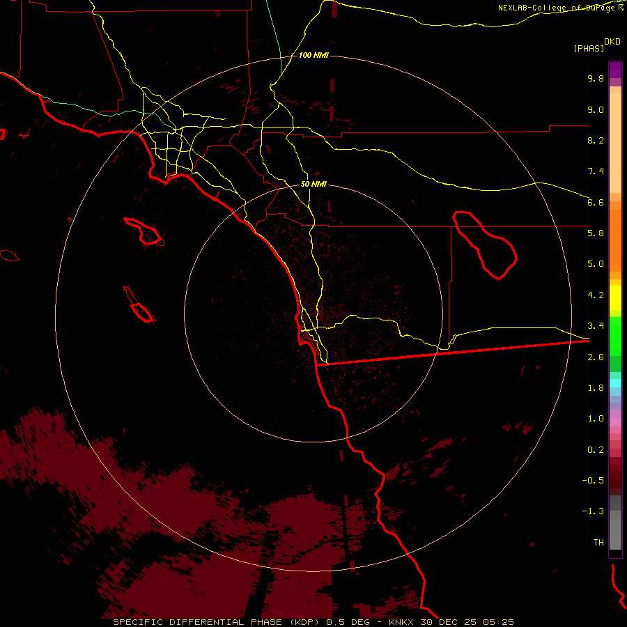Screen dimensions: 627x627
Task: Click the 7.4 scale value
Action: 596,171
